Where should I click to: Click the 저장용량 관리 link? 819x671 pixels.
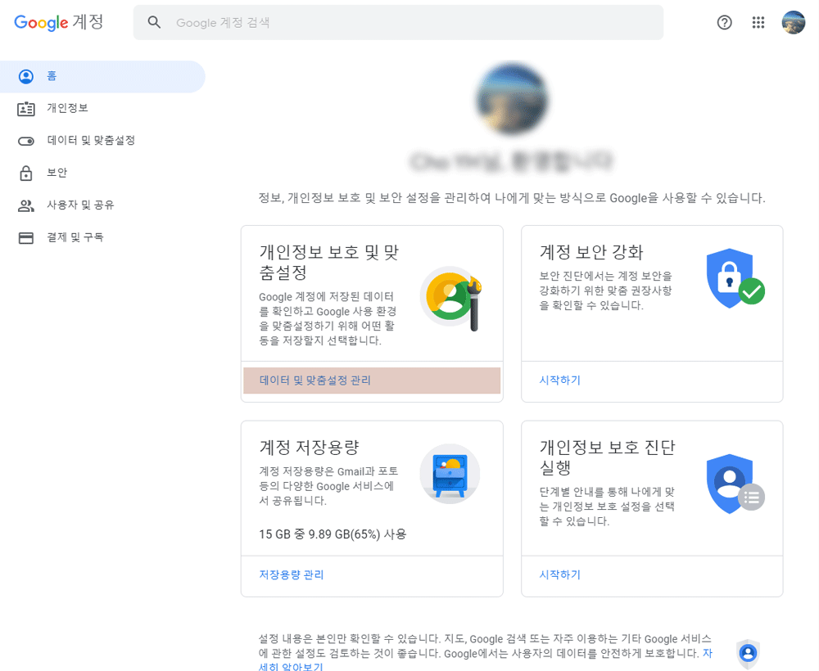click(x=292, y=574)
